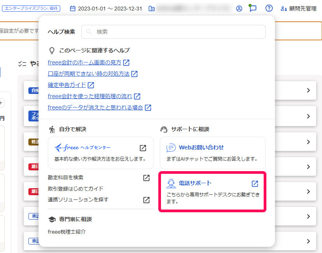Click external icon on 電話サポート card

255,184
